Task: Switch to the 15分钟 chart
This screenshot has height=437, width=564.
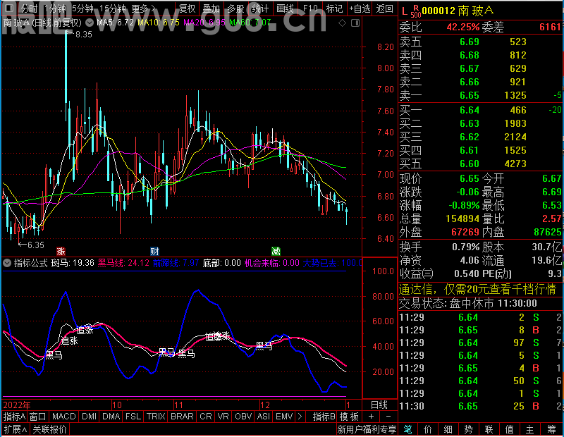Action: tap(113, 8)
